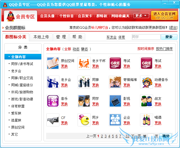This screenshot has height=148, width=180.
Task: Select the 音乐 purple gramophone icon
Action: [x=53, y=101]
